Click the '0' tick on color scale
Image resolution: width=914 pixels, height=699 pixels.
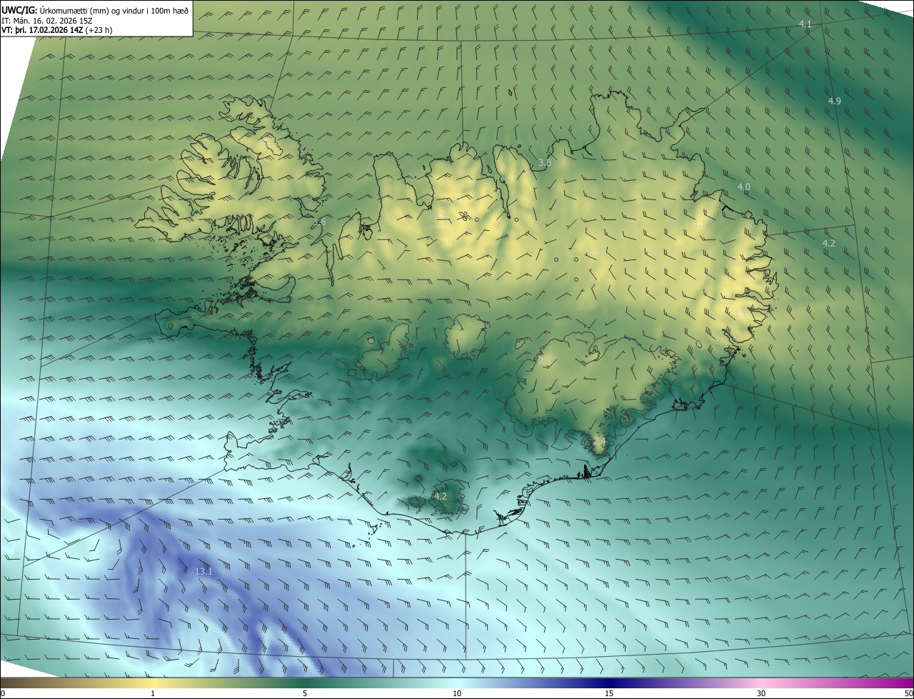(x=3, y=693)
